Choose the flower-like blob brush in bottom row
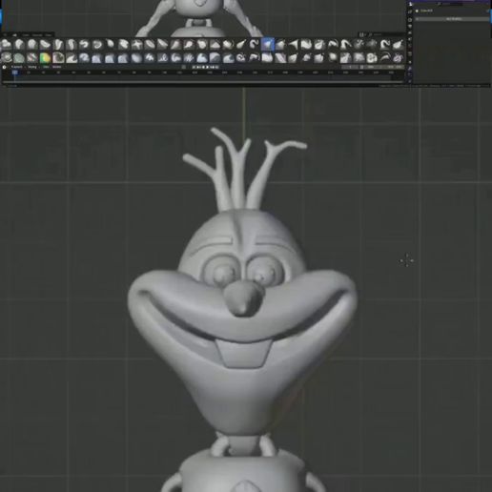Screen dimensions: 492x492 click(x=372, y=58)
